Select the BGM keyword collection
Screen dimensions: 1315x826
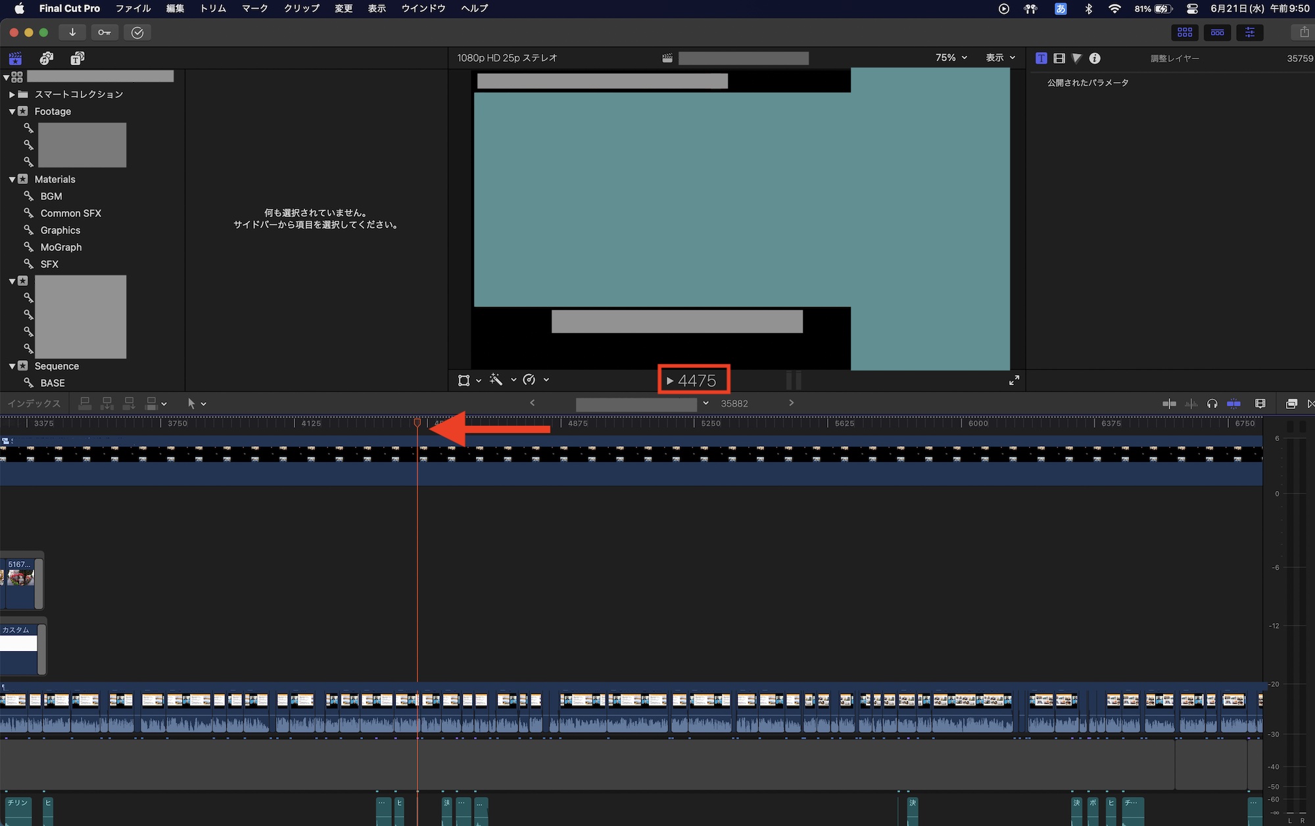(51, 196)
